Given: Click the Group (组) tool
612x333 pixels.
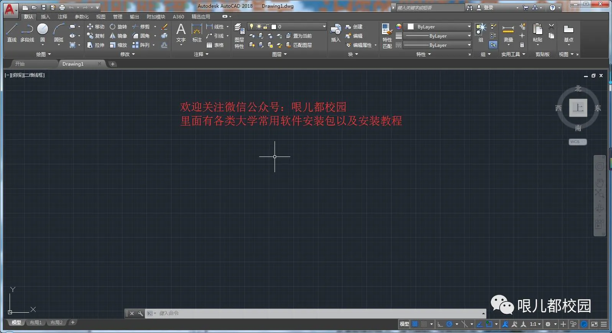Looking at the screenshot, I should (480, 32).
